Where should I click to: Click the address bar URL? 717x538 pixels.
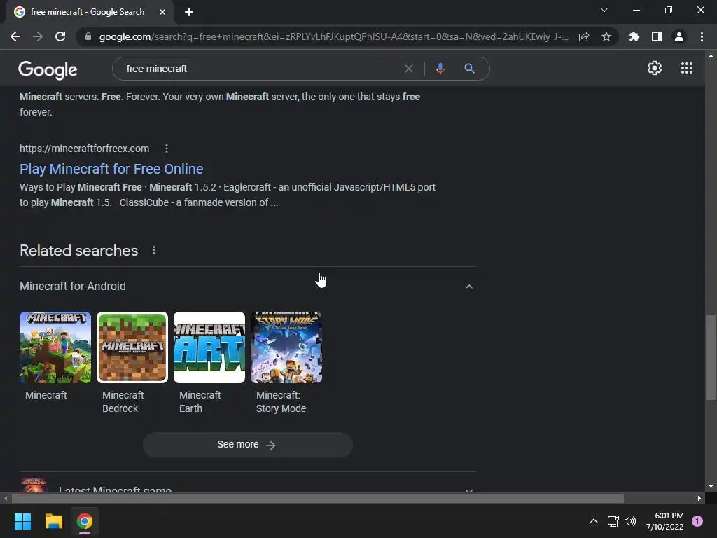tap(334, 36)
